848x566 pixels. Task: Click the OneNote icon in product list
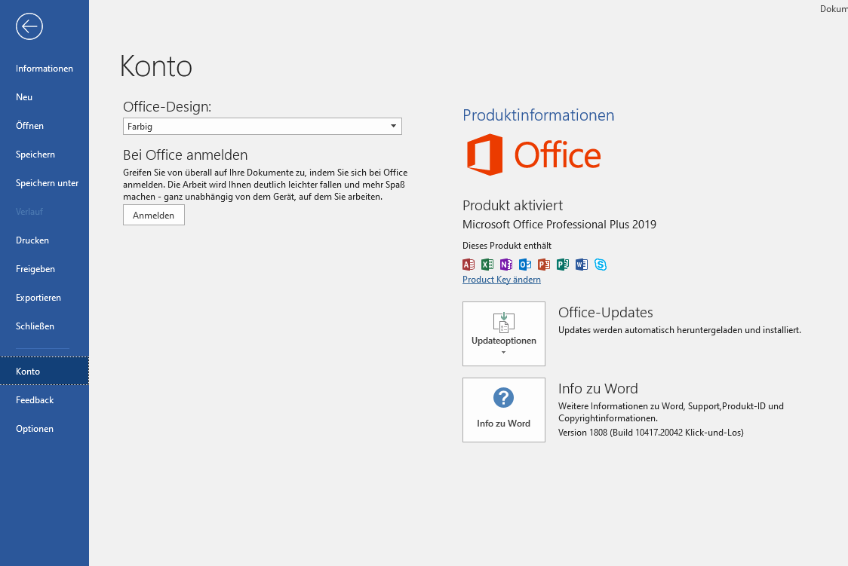[x=506, y=265]
